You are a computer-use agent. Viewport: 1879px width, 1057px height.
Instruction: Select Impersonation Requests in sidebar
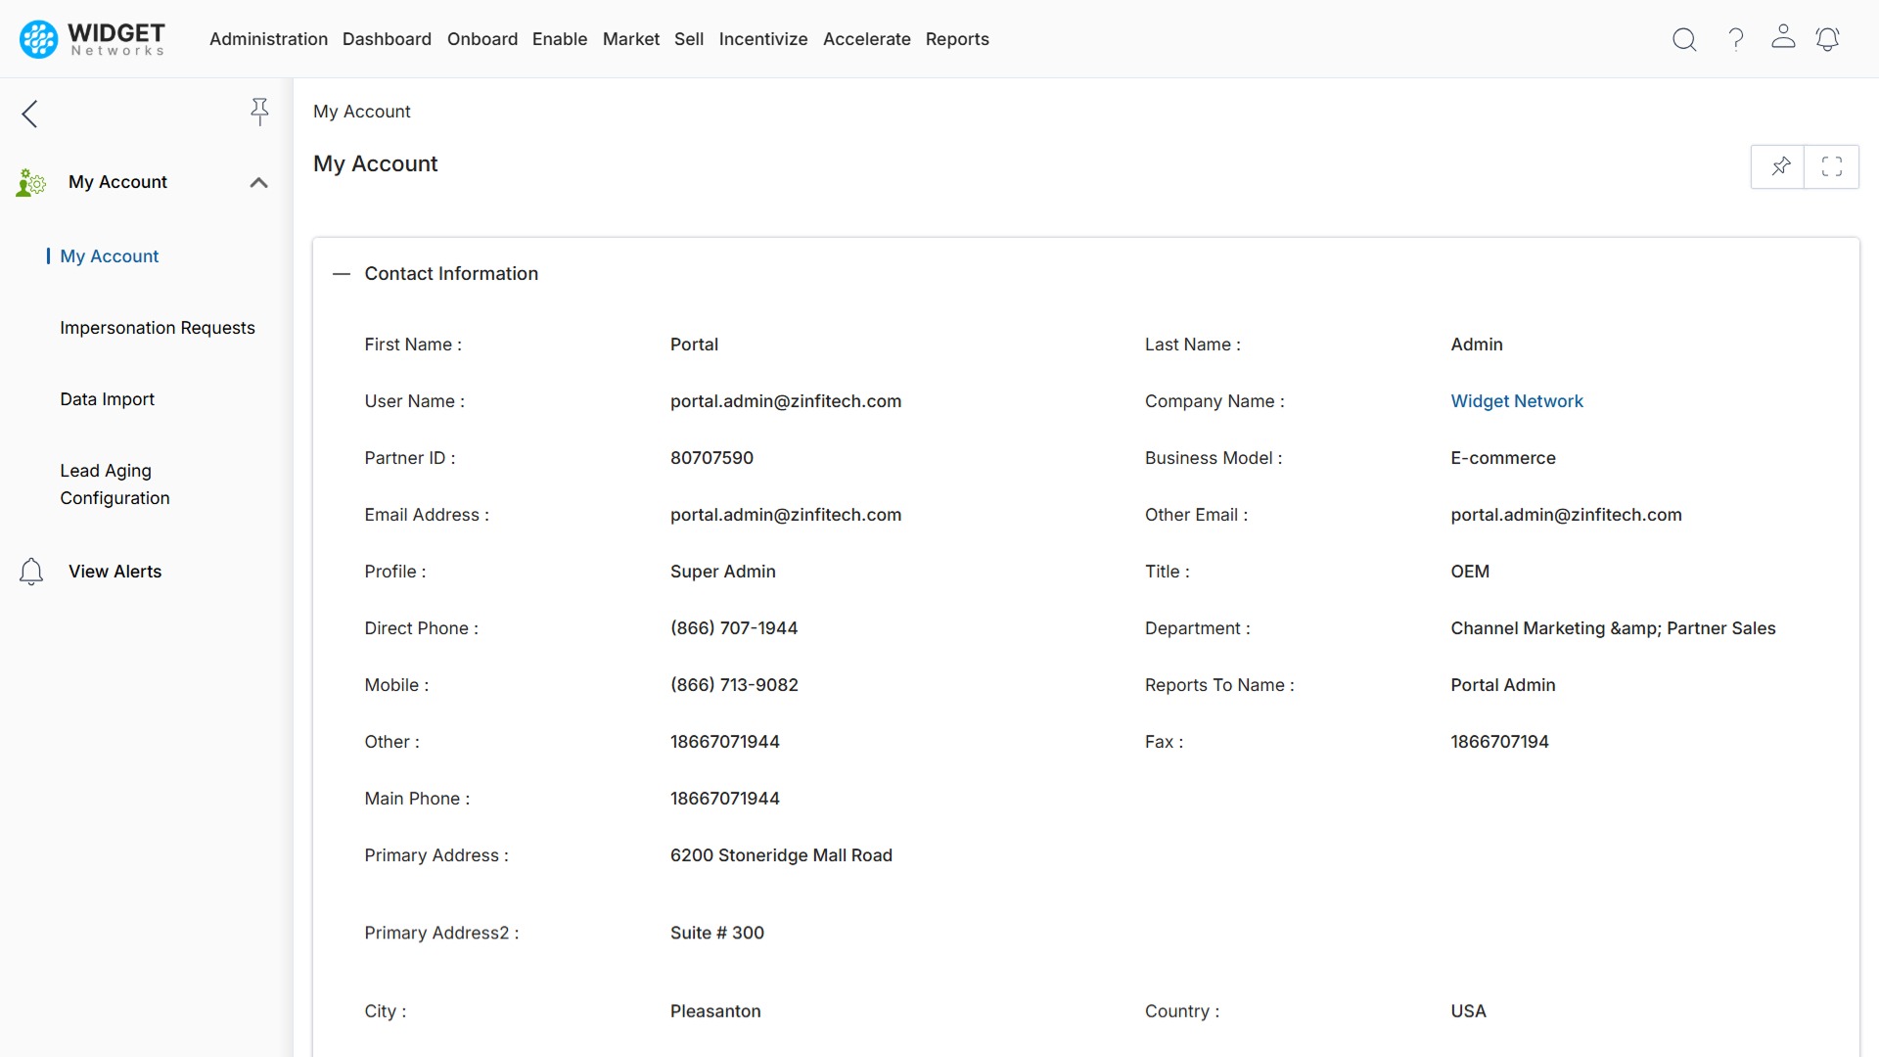[x=157, y=328]
